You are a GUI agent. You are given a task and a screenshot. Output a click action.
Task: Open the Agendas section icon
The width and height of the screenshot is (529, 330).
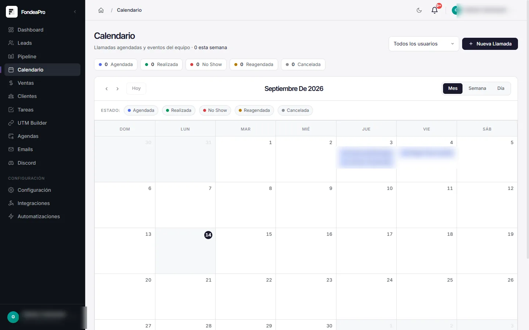point(11,136)
